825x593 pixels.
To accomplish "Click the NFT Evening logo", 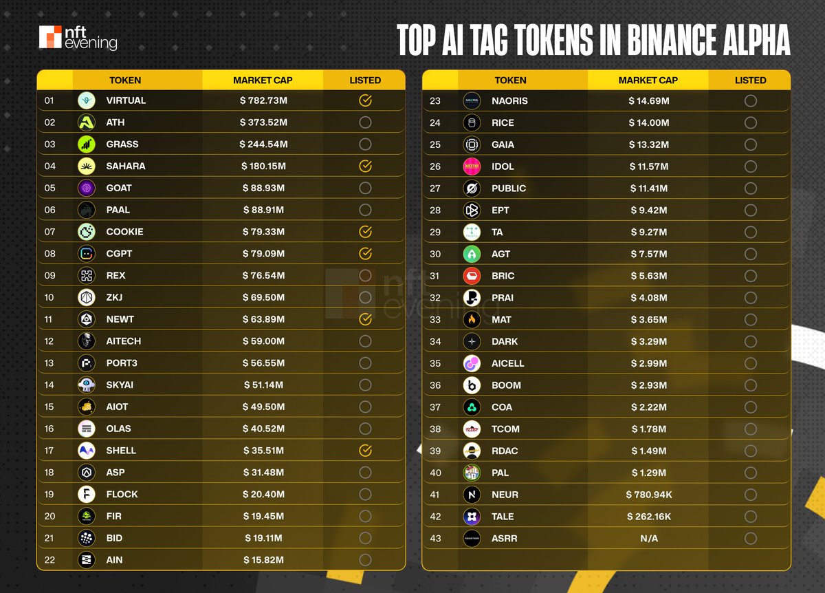I will [78, 38].
